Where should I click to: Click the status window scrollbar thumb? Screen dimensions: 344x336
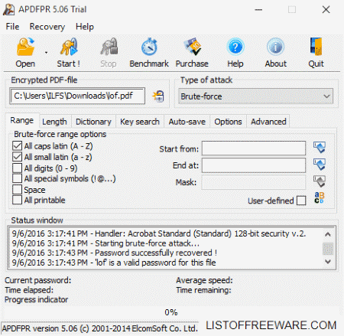click(328, 249)
